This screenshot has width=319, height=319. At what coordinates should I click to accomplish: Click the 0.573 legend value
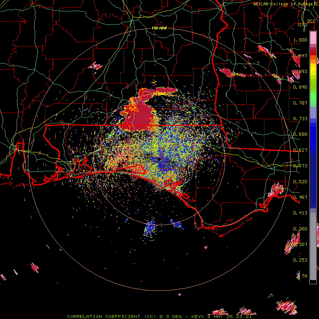(x=300, y=166)
